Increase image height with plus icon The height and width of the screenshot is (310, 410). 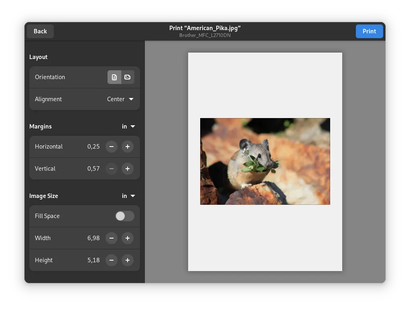128,260
